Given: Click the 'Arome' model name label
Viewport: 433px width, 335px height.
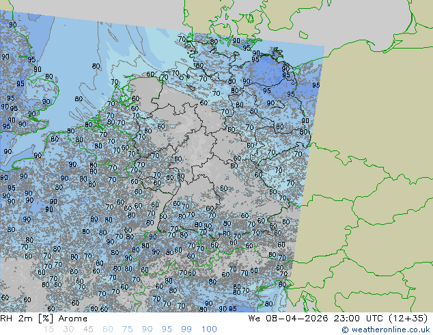Looking at the screenshot, I should point(73,319).
